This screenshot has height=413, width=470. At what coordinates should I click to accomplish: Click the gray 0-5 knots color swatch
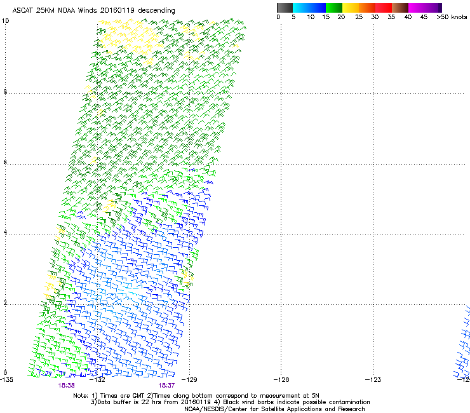pos(285,8)
